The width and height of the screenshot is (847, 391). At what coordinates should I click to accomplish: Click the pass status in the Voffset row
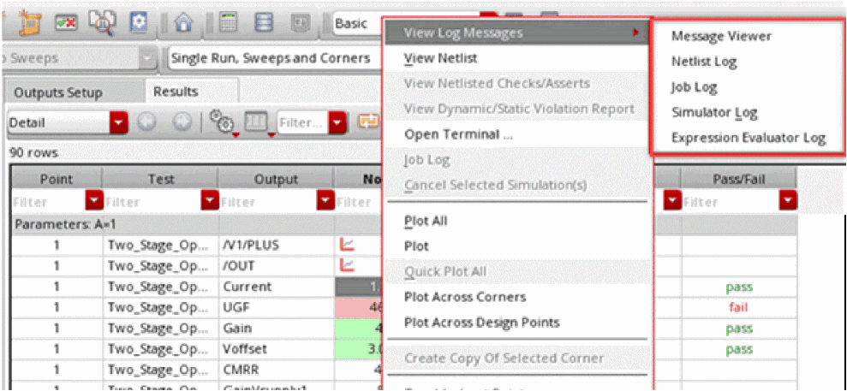tap(739, 349)
